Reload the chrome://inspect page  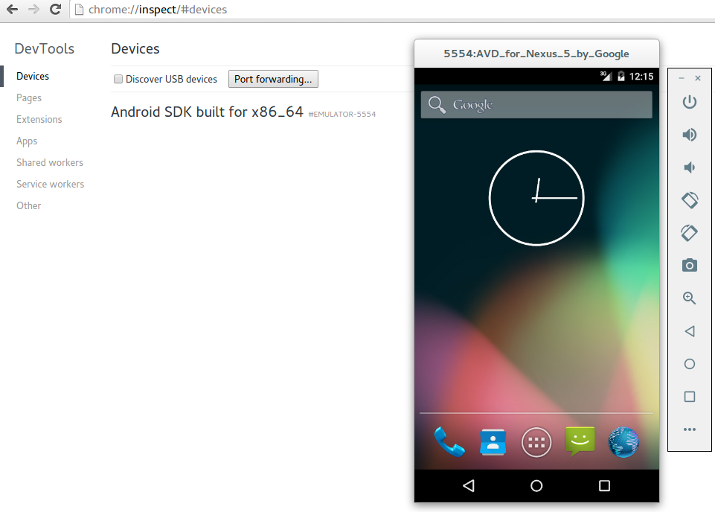tap(55, 9)
